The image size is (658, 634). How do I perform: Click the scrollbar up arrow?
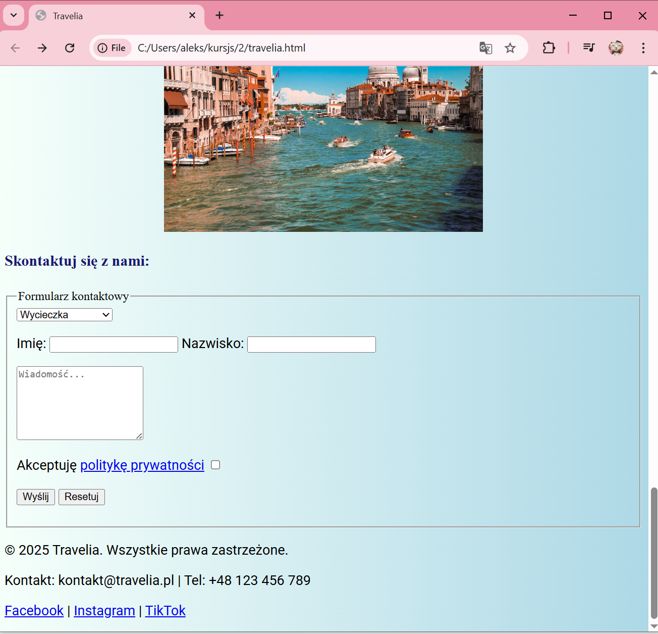tap(654, 72)
